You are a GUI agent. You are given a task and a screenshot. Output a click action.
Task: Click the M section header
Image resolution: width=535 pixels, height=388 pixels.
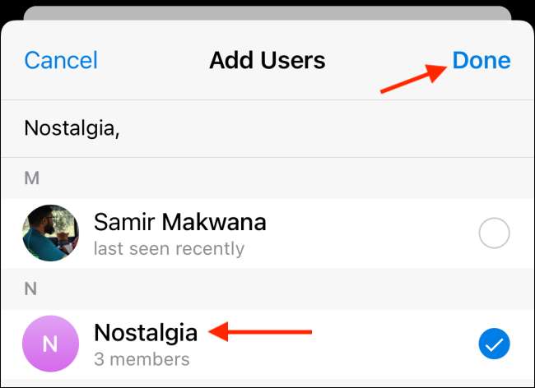31,178
